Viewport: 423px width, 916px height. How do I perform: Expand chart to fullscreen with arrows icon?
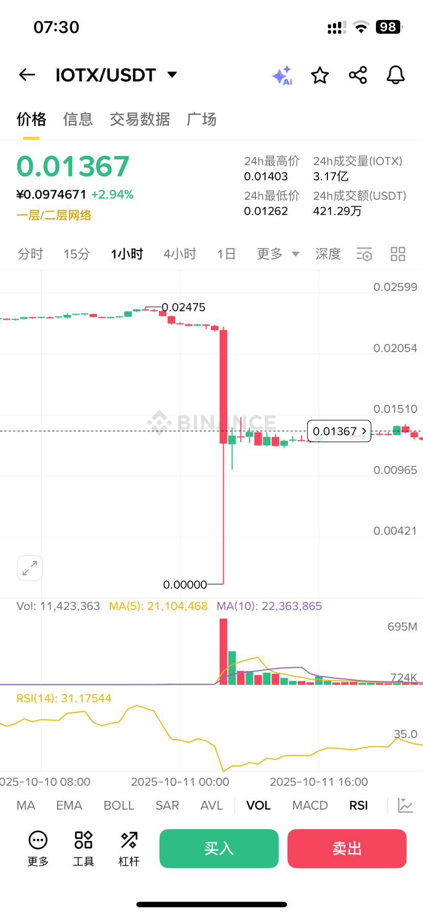point(30,568)
